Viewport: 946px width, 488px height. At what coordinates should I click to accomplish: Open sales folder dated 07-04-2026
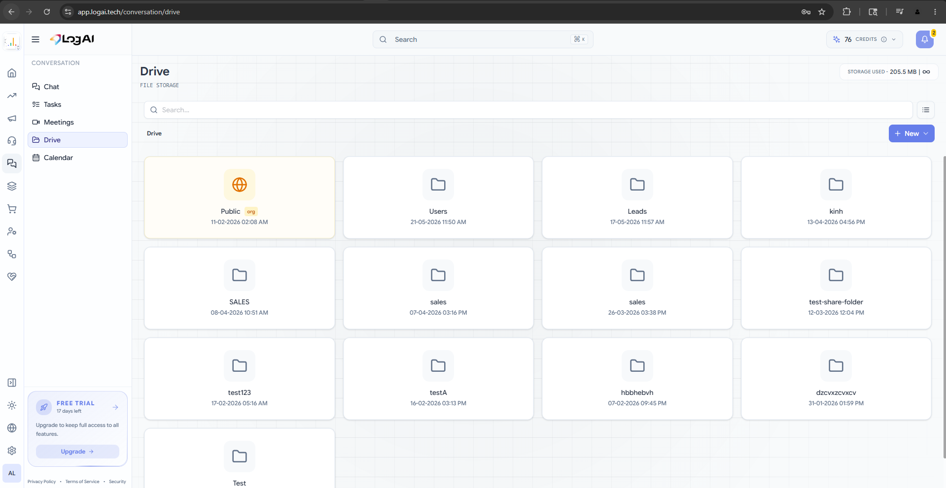pos(438,288)
